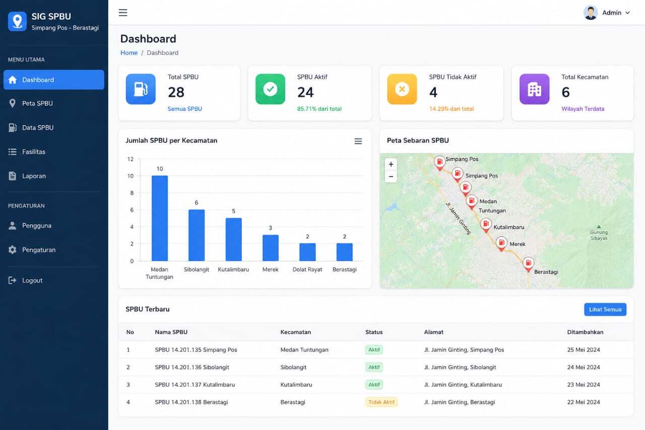Screen dimensions: 645x430
Task: Open Peta SPBU from the sidebar
Action: pos(54,103)
